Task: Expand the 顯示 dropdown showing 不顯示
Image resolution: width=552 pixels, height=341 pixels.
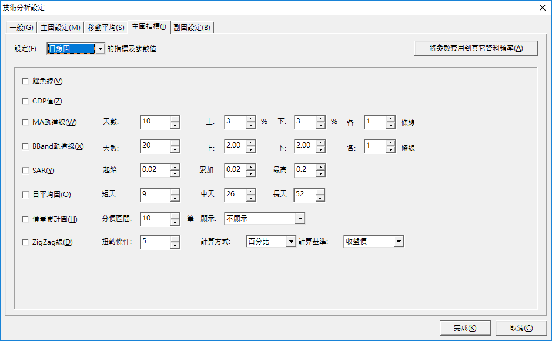Action: click(x=300, y=219)
